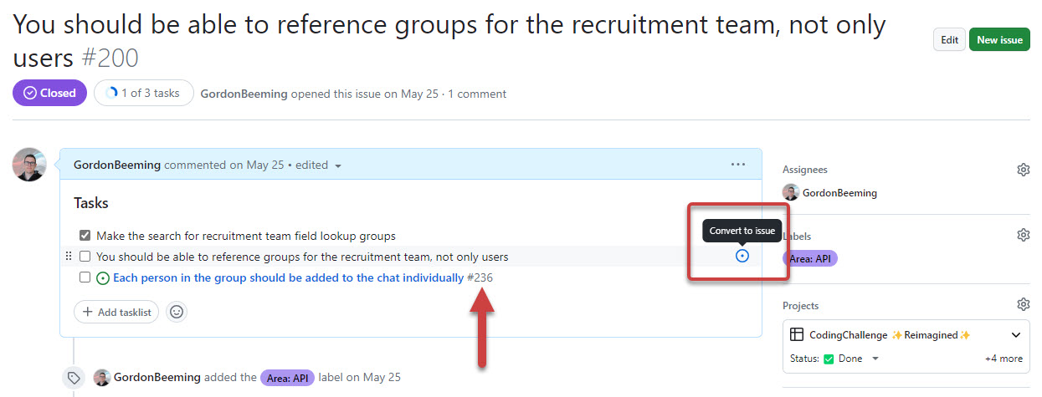Click the drag handle beside the second task
1042x397 pixels.
[68, 257]
